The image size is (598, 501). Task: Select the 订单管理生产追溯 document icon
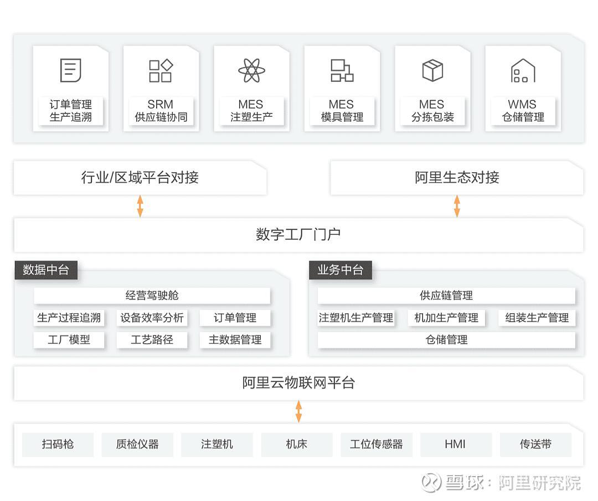[x=70, y=69]
